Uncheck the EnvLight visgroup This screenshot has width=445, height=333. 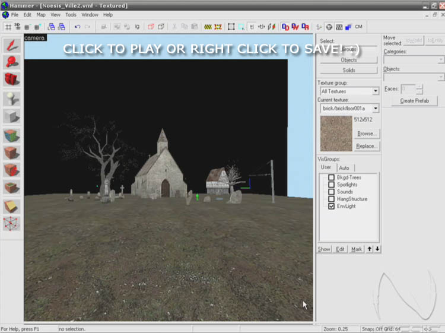(x=332, y=207)
